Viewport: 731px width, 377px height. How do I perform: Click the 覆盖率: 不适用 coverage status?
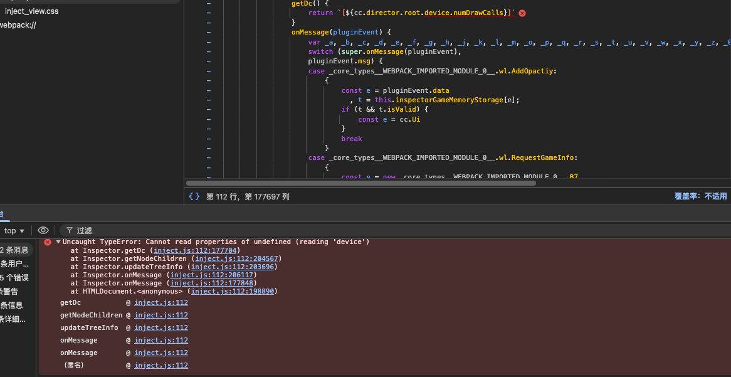tap(700, 196)
